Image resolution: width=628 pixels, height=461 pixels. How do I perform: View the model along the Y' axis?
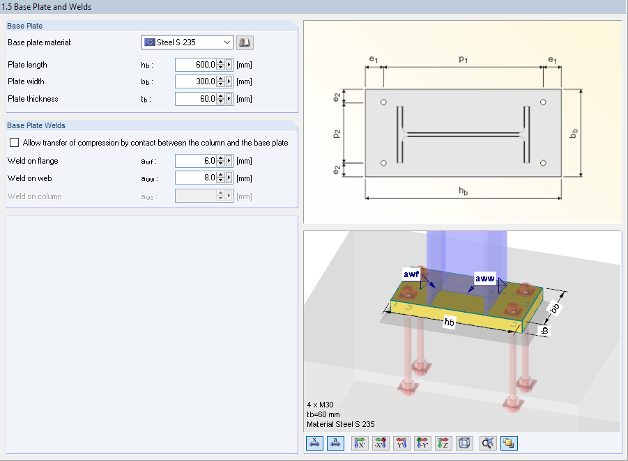tap(401, 443)
